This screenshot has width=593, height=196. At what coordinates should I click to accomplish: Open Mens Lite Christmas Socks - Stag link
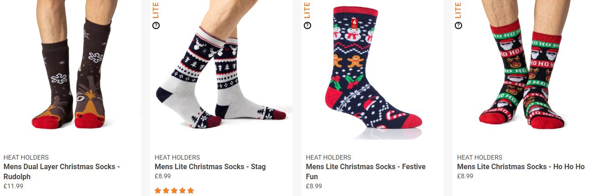pyautogui.click(x=210, y=167)
